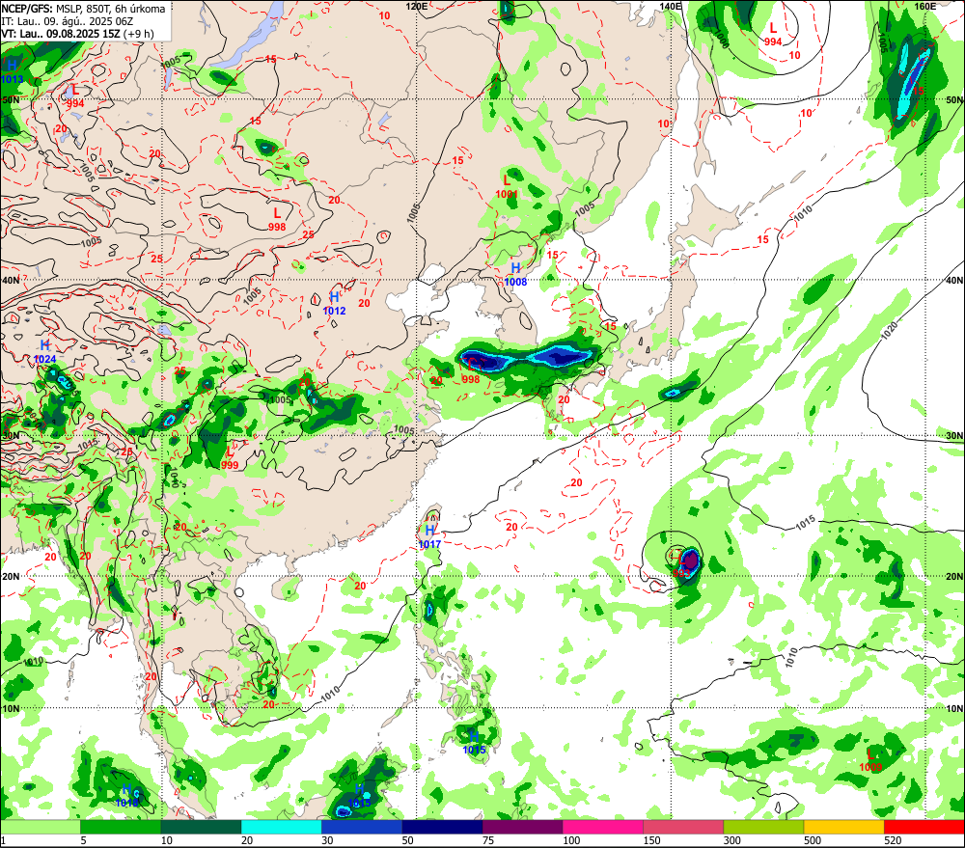Click the high '1017' over Taiwan
Viewport: 965px width, 848px height.
point(429,537)
